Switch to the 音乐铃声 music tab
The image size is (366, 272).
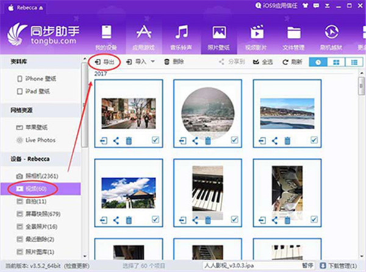(181, 37)
